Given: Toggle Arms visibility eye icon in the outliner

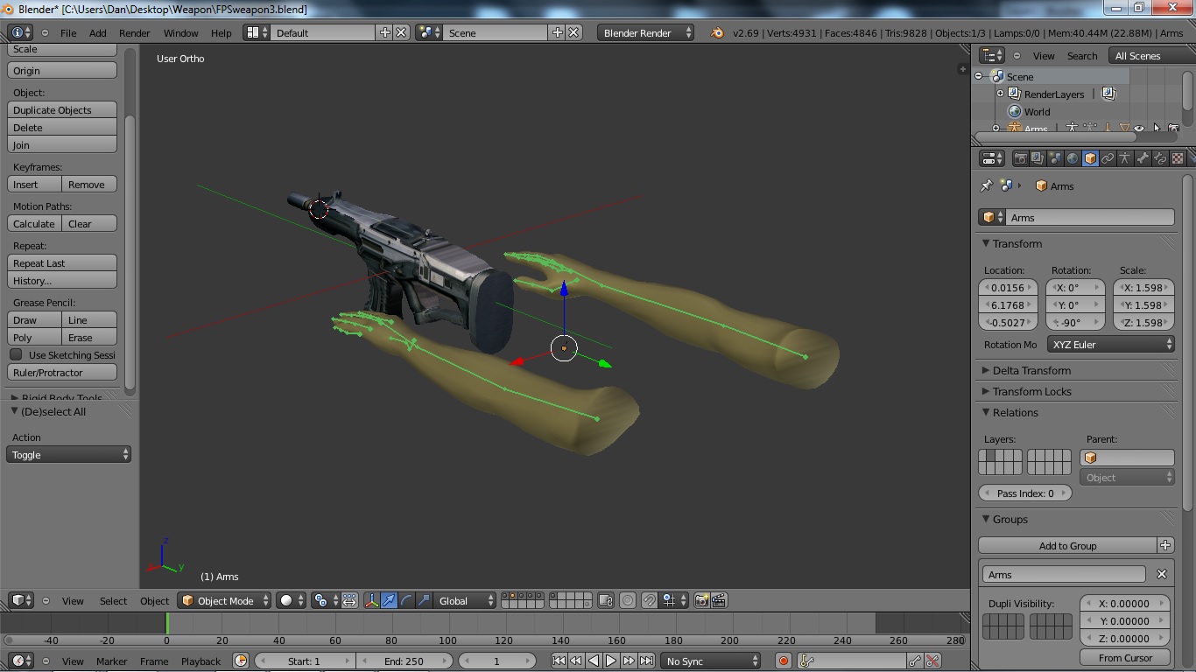Looking at the screenshot, I should click(x=1139, y=129).
